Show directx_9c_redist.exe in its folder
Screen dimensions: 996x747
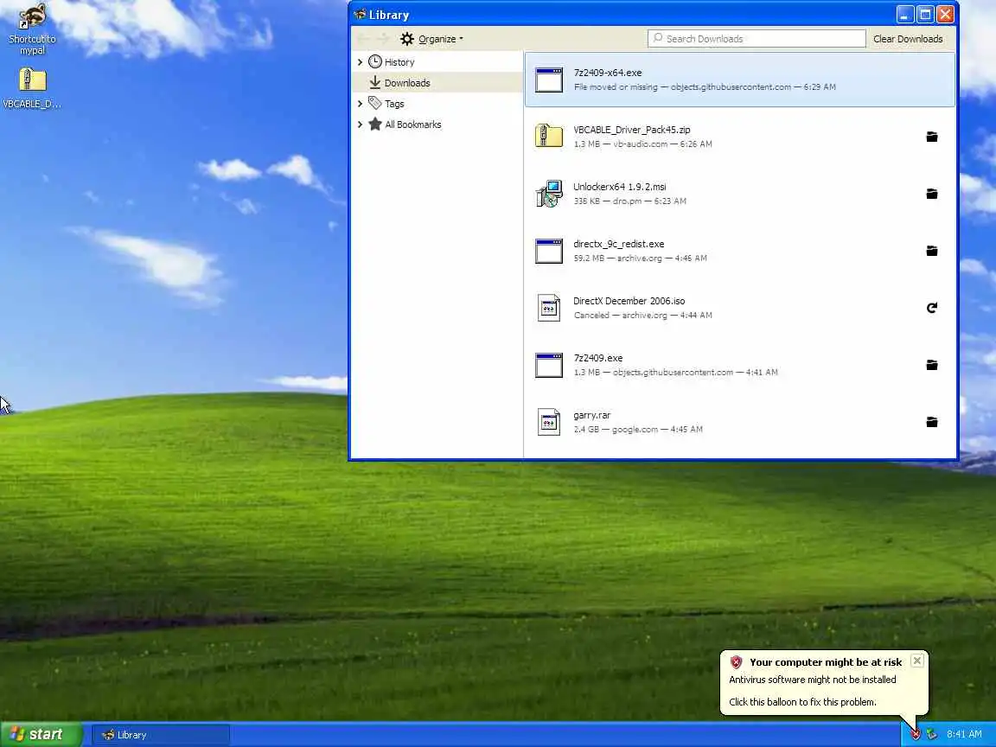(x=931, y=251)
